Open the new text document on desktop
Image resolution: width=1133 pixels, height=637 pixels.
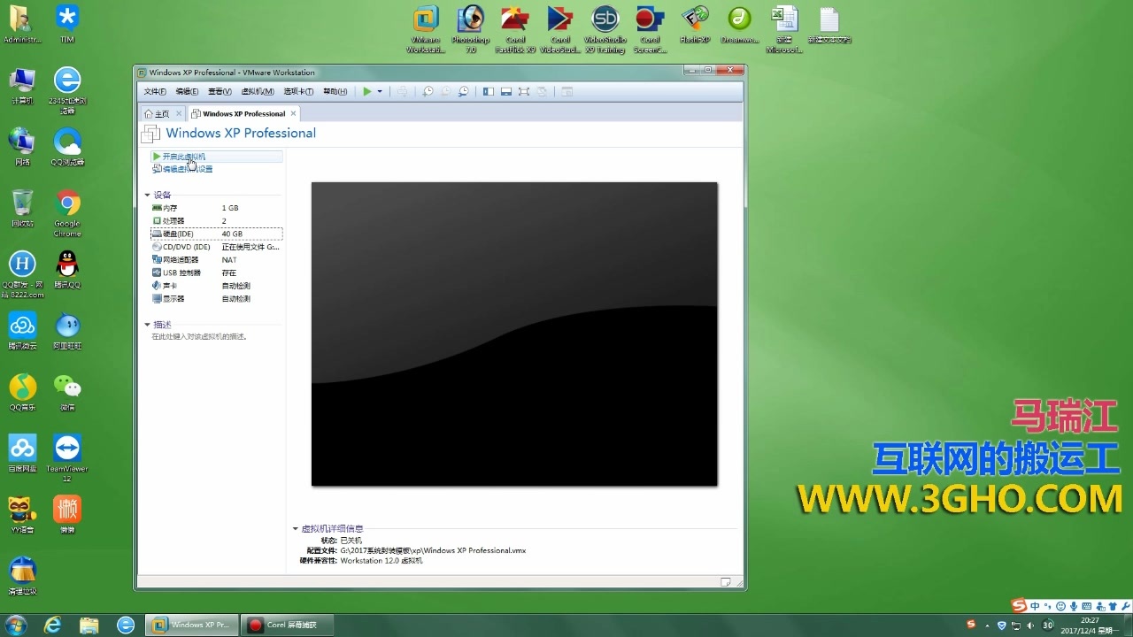tap(829, 25)
